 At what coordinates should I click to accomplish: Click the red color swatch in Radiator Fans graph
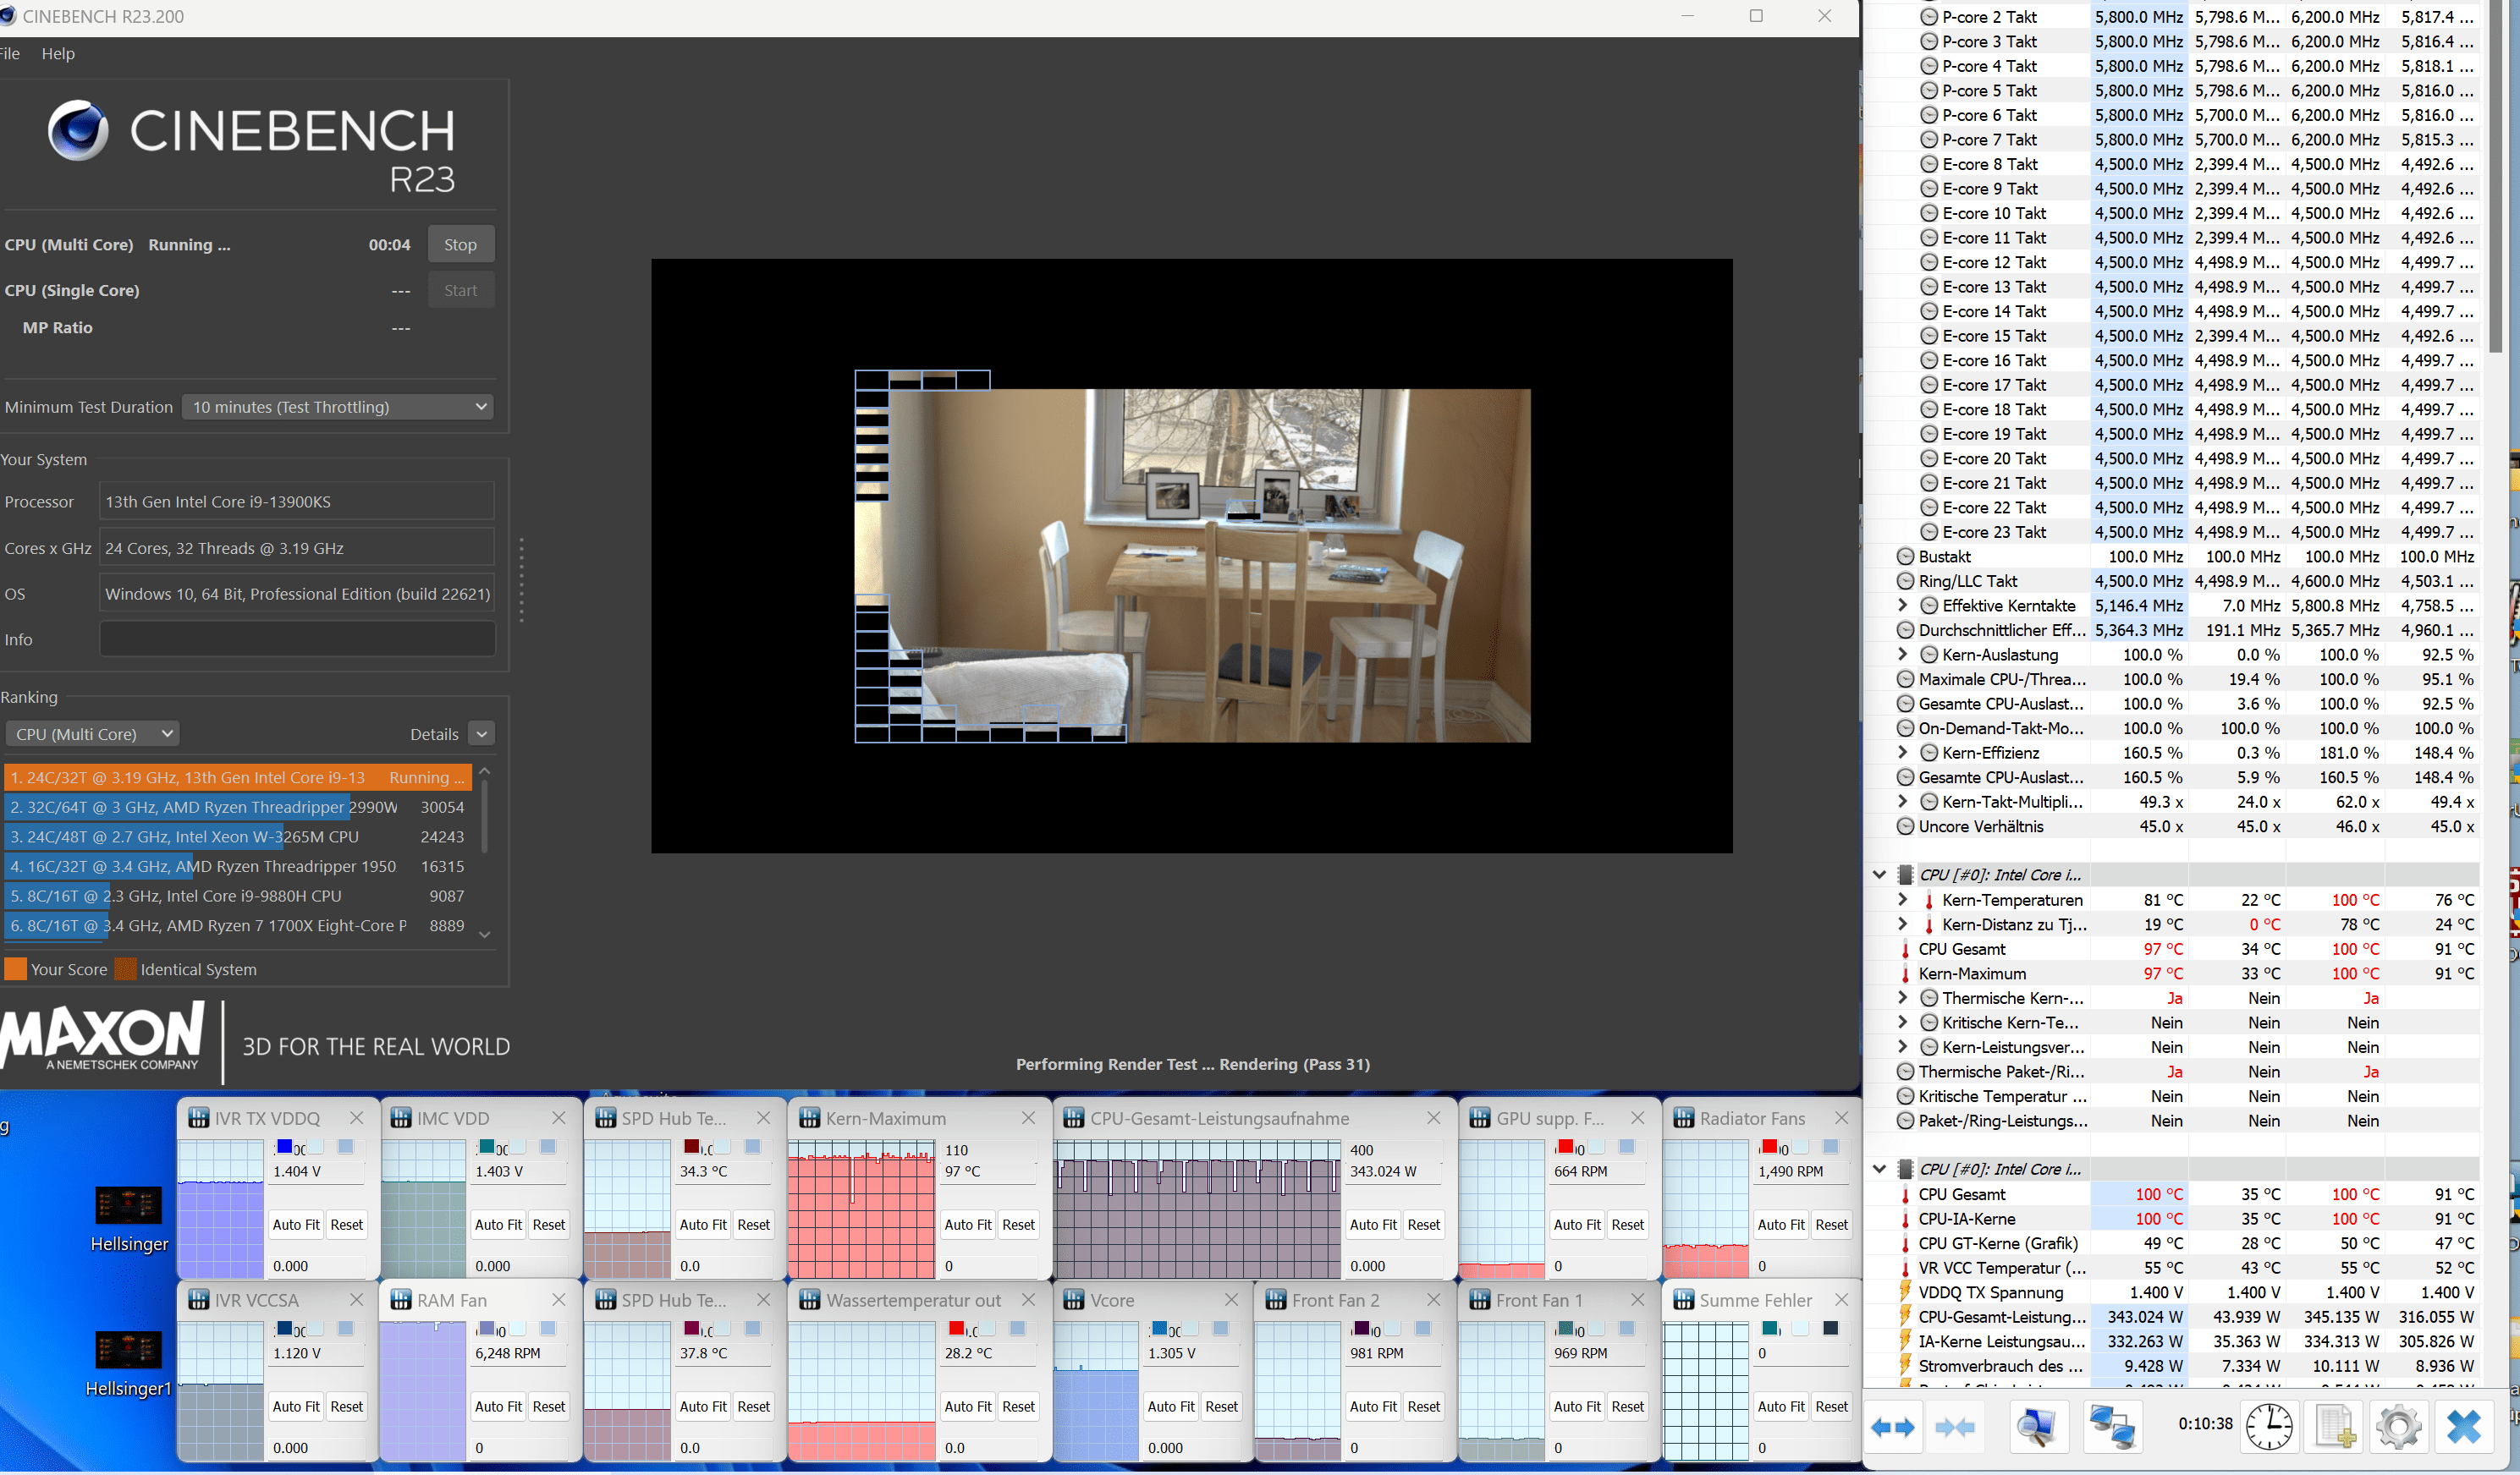pos(1770,1146)
